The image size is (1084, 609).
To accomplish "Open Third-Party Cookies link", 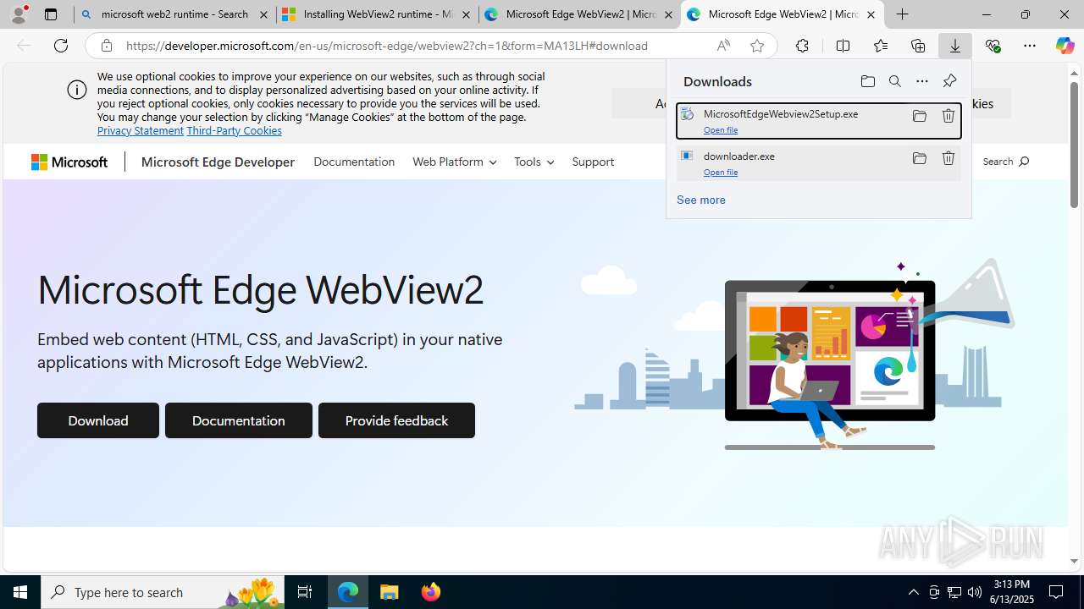I will pyautogui.click(x=234, y=130).
